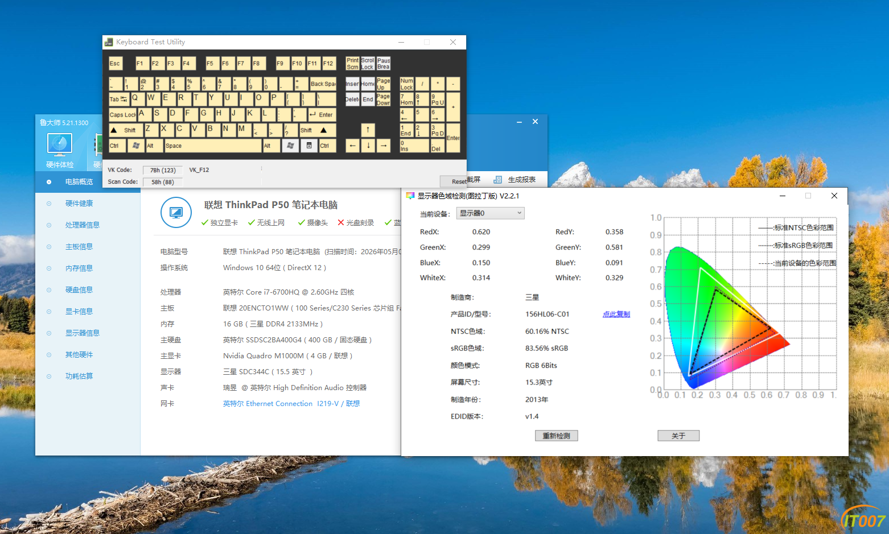Open 硬盘信息 in the sidebar
The image size is (889, 534).
pyautogui.click(x=79, y=290)
